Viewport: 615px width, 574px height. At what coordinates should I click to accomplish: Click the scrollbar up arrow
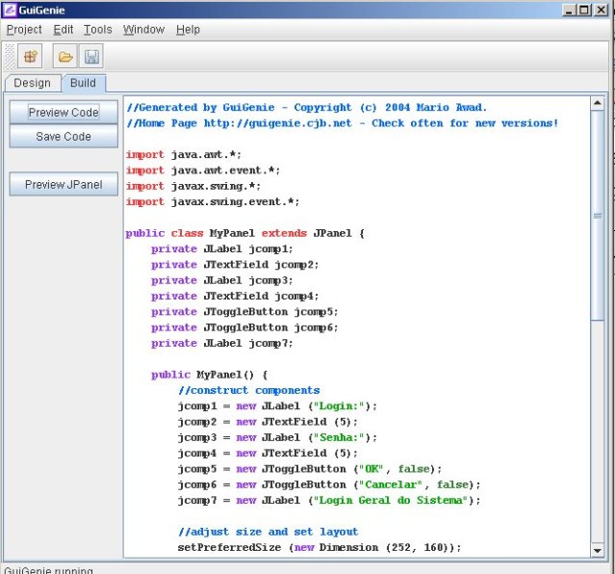[x=598, y=104]
